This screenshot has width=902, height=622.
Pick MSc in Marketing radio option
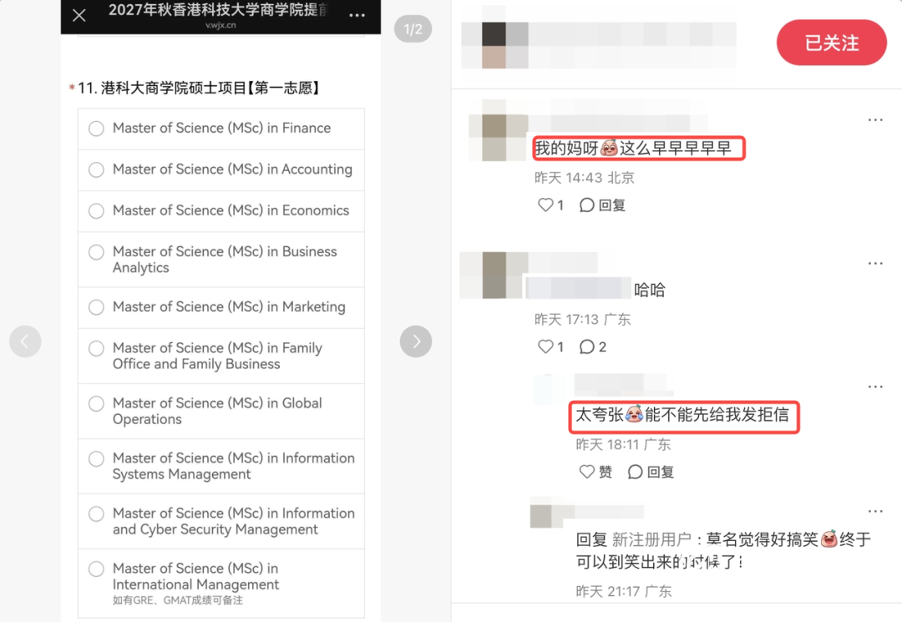tap(97, 307)
